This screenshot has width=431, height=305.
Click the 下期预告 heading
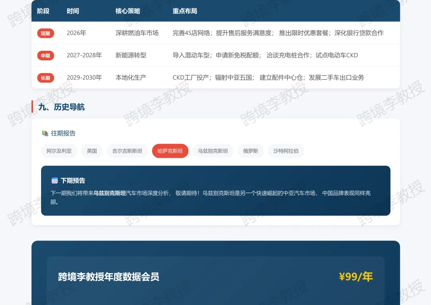[x=73, y=181]
